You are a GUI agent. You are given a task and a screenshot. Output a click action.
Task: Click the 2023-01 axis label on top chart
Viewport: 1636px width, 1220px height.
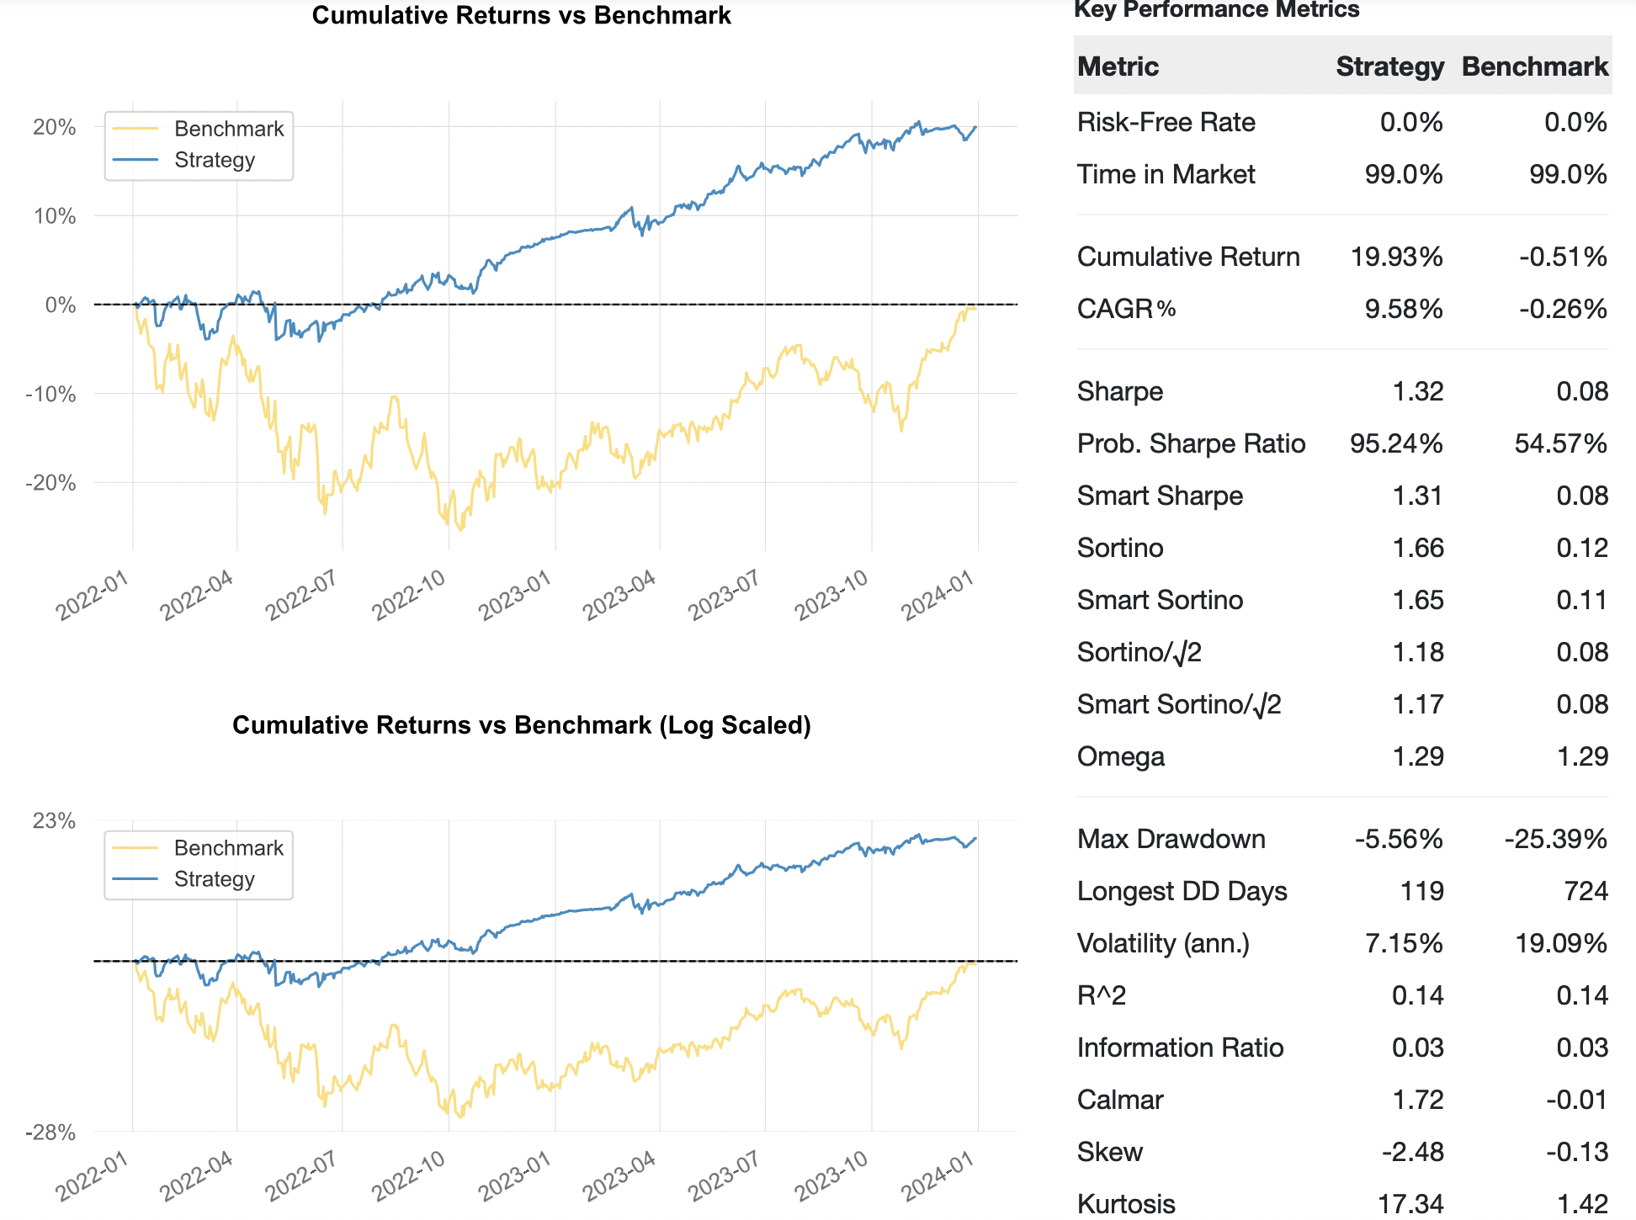[514, 596]
